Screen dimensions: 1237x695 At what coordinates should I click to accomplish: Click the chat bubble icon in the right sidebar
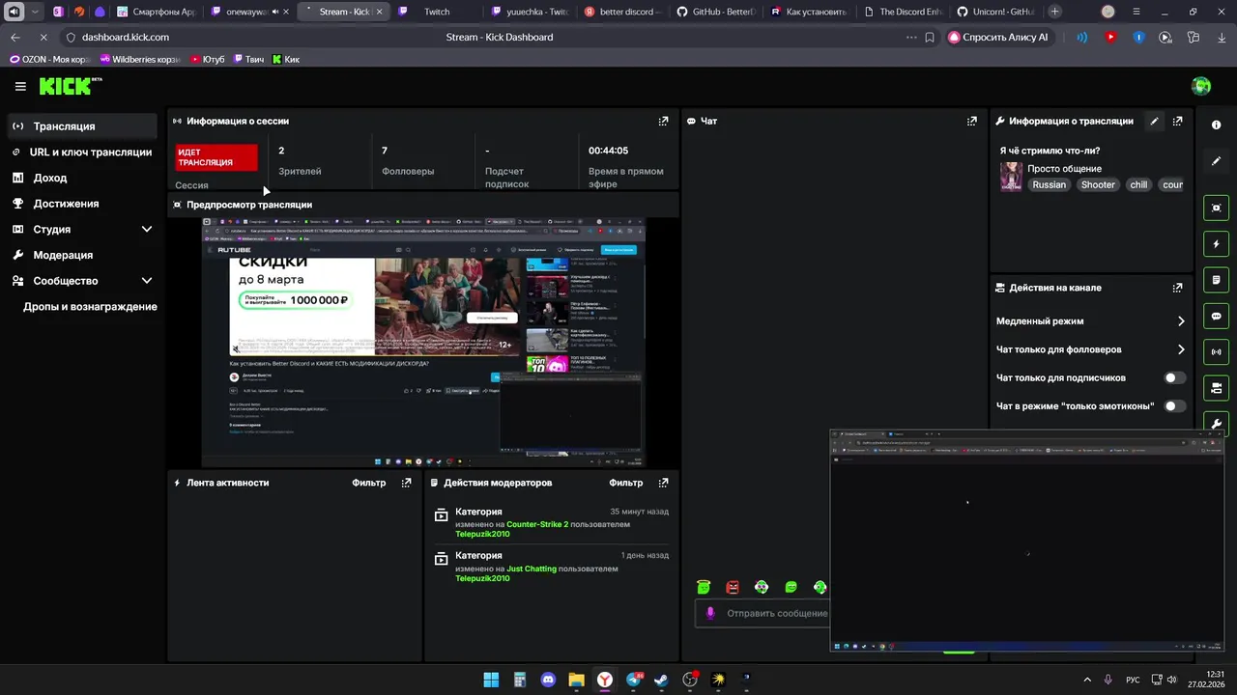click(x=1217, y=316)
